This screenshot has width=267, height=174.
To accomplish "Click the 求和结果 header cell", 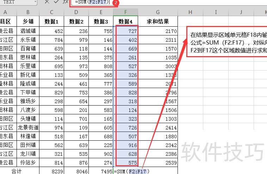I will 158,21.
